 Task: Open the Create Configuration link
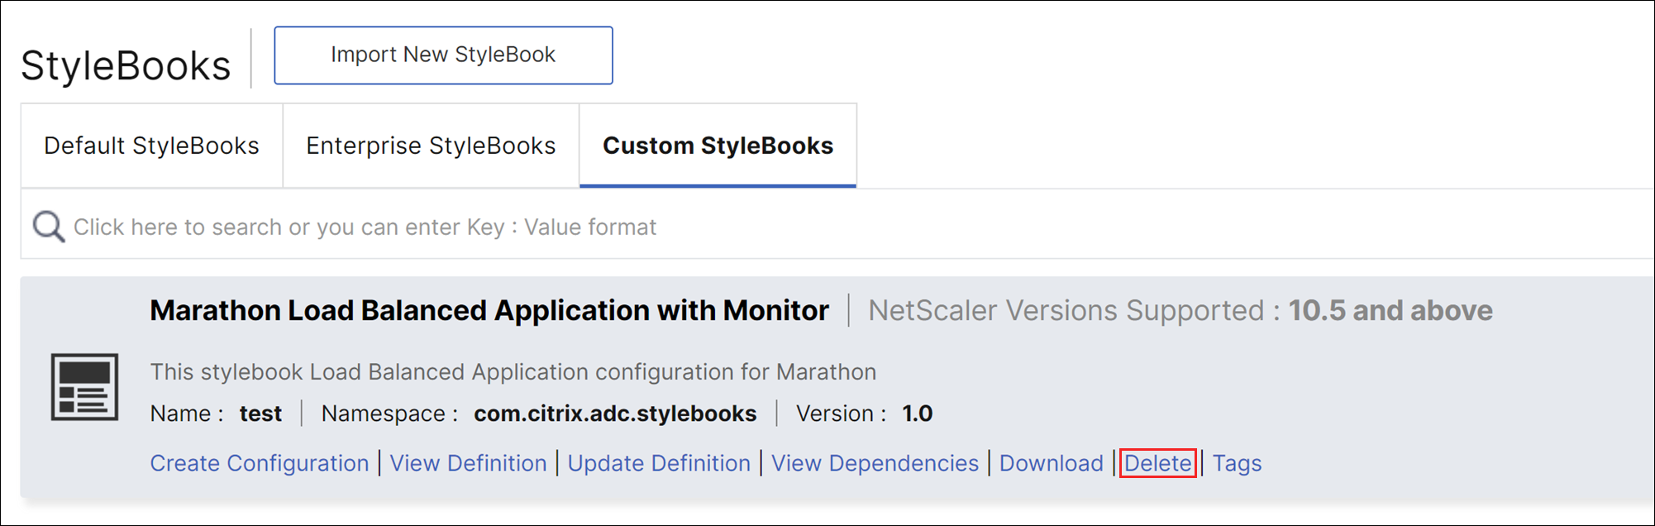coord(260,463)
